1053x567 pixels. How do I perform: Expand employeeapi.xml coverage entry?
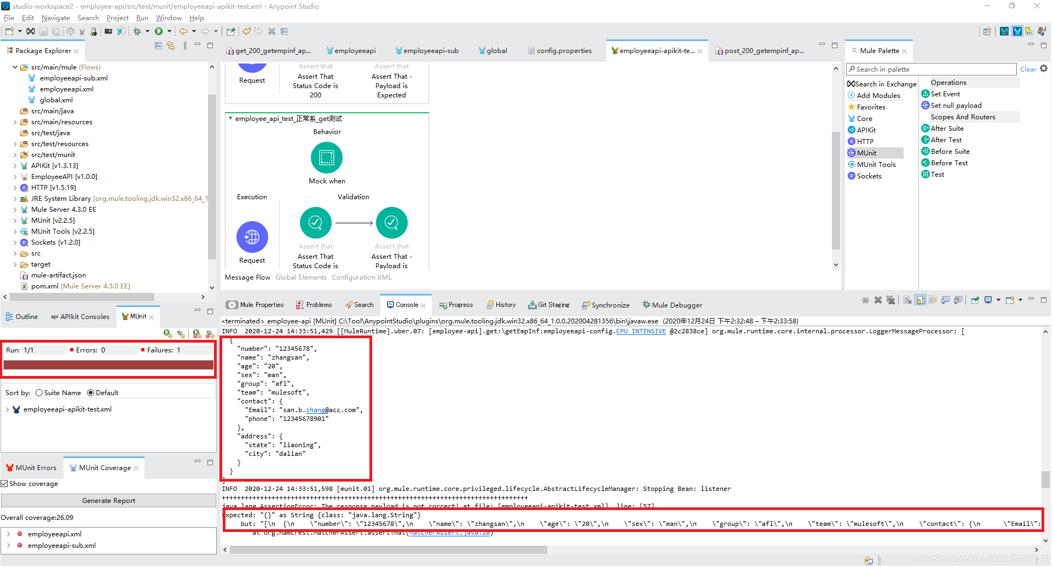tap(8, 534)
